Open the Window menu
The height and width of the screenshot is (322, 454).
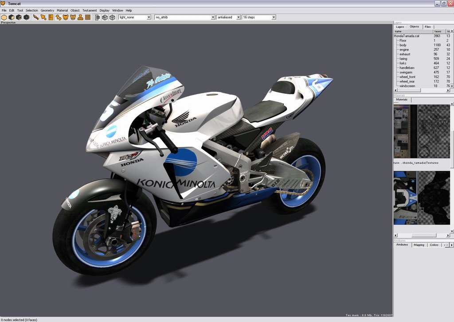click(117, 11)
